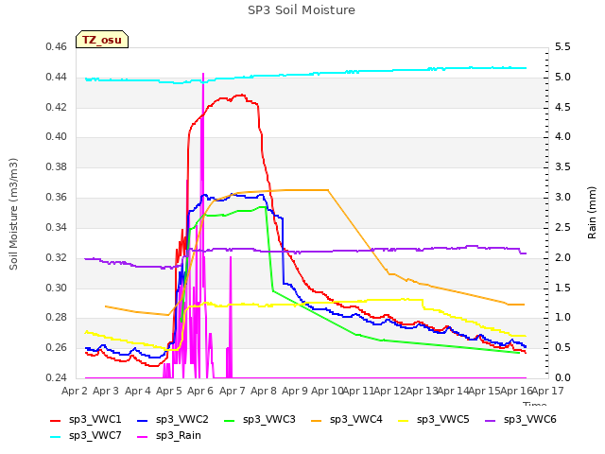Select the sp3_VWC4 legend label

(355, 420)
